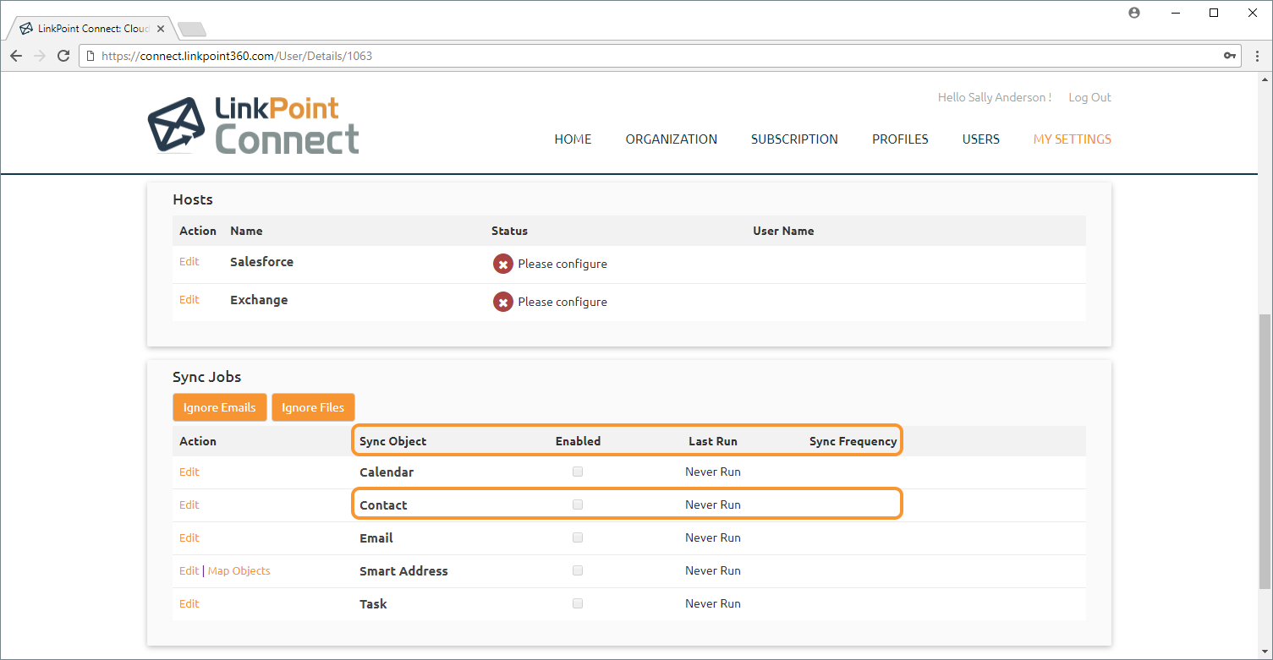Click the LinkPoint Connect logo
This screenshot has width=1273, height=660.
pos(253,125)
